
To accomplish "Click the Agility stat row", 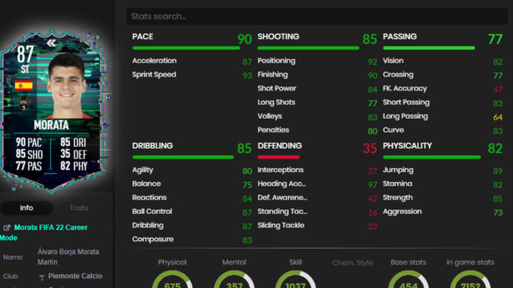I will [192, 170].
